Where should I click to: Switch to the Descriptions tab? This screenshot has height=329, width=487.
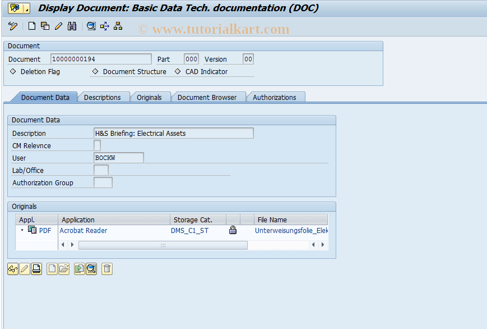104,97
